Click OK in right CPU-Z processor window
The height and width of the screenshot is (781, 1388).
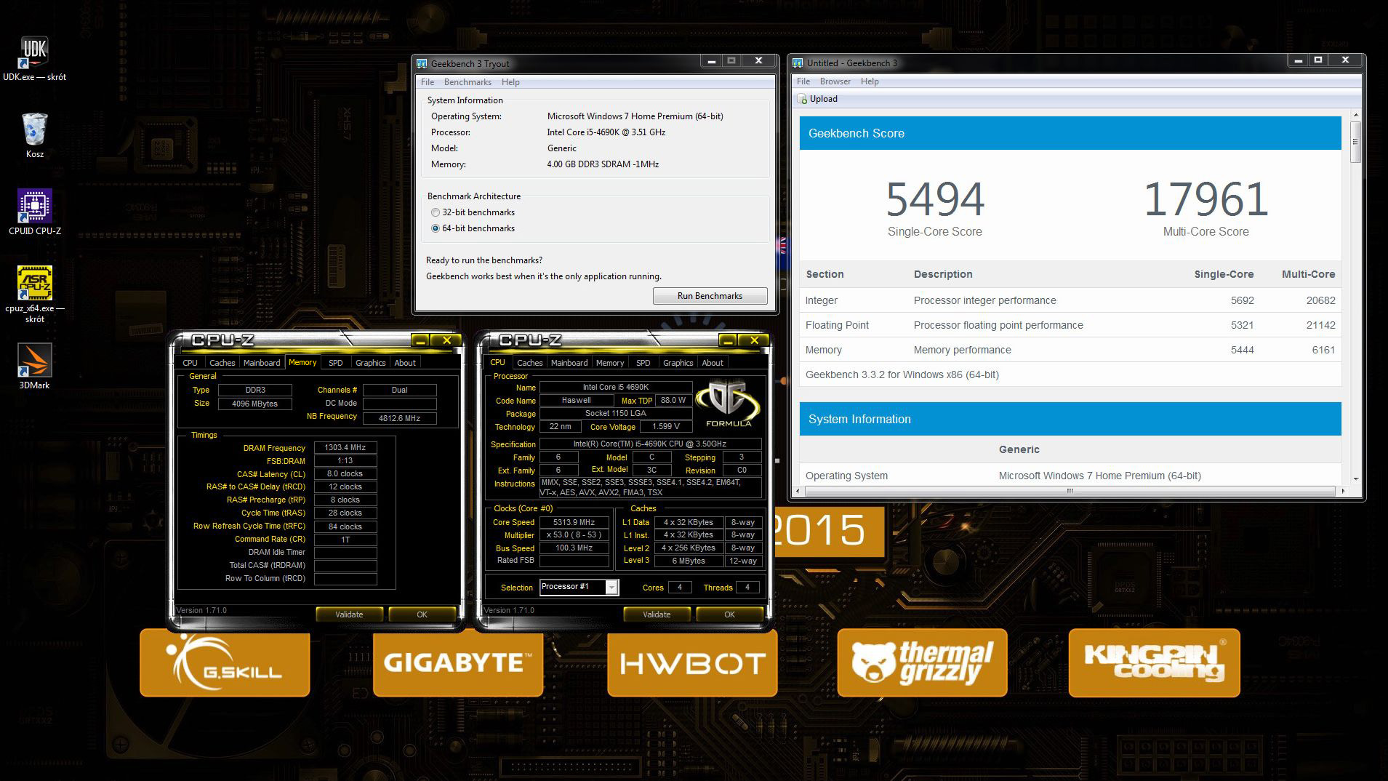(x=729, y=614)
